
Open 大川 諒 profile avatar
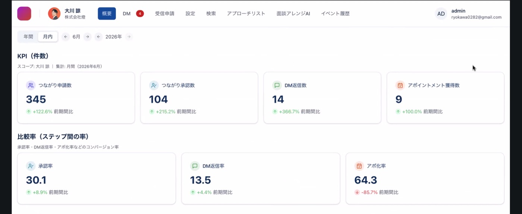click(54, 14)
